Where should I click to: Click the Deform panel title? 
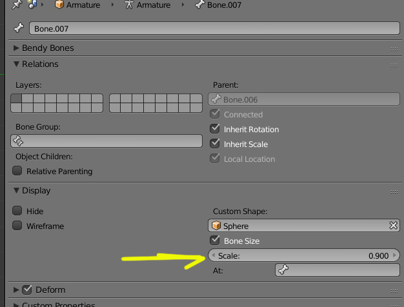point(50,290)
